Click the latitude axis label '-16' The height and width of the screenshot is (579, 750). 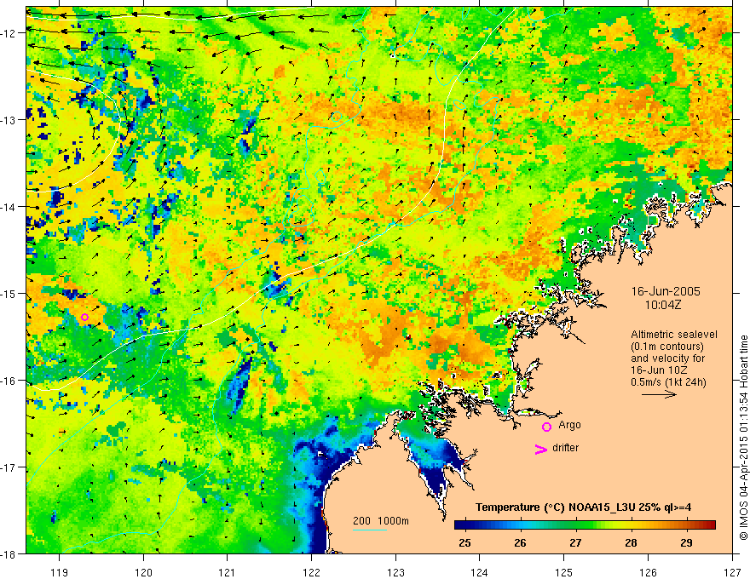click(9, 381)
